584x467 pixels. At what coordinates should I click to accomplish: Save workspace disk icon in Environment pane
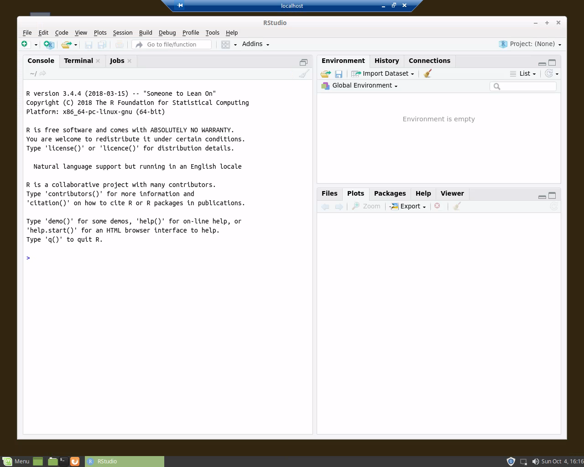click(339, 74)
